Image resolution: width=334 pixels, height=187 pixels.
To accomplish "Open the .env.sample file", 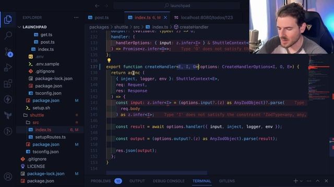I will pyautogui.click(x=47, y=64).
